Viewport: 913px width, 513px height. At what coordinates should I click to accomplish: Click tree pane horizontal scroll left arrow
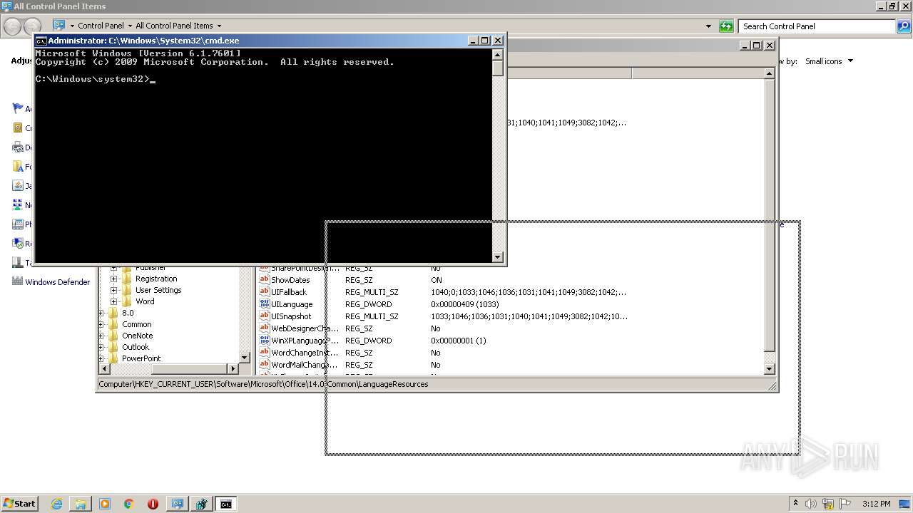pos(105,368)
